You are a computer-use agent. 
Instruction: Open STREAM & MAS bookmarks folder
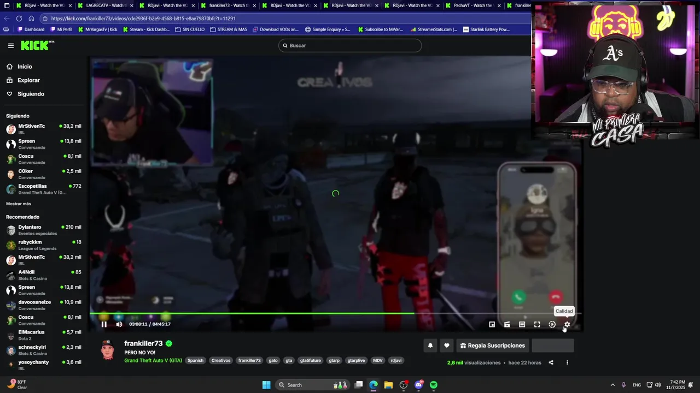coord(229,29)
